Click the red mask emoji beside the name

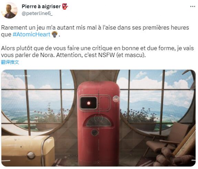(x=65, y=6)
